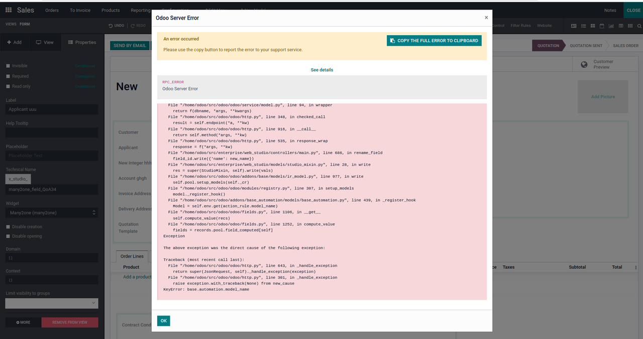This screenshot has width=643, height=339.
Task: Copy the full error to clipboard
Action: coord(434,41)
